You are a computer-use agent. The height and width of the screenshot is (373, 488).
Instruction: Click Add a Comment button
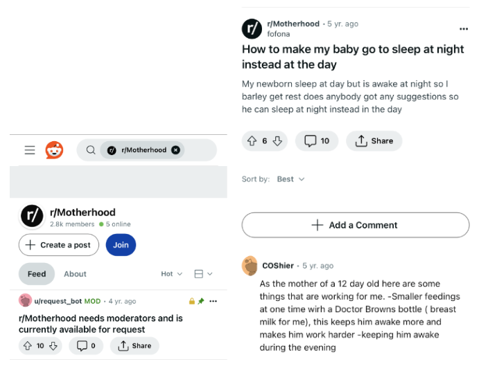point(355,225)
